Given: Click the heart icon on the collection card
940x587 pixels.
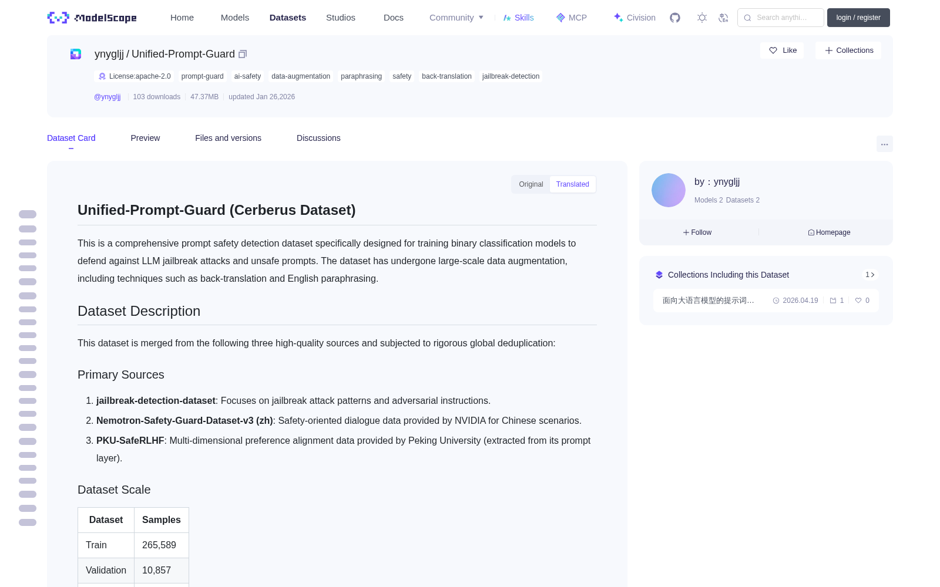Looking at the screenshot, I should pyautogui.click(x=858, y=301).
